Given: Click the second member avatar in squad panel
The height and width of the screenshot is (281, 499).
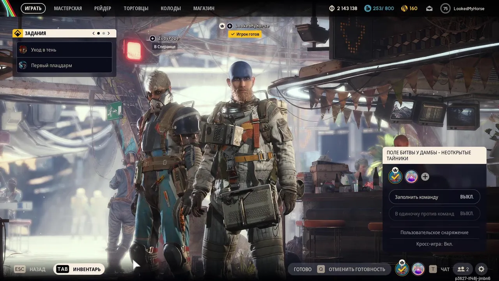Looking at the screenshot, I should (411, 177).
